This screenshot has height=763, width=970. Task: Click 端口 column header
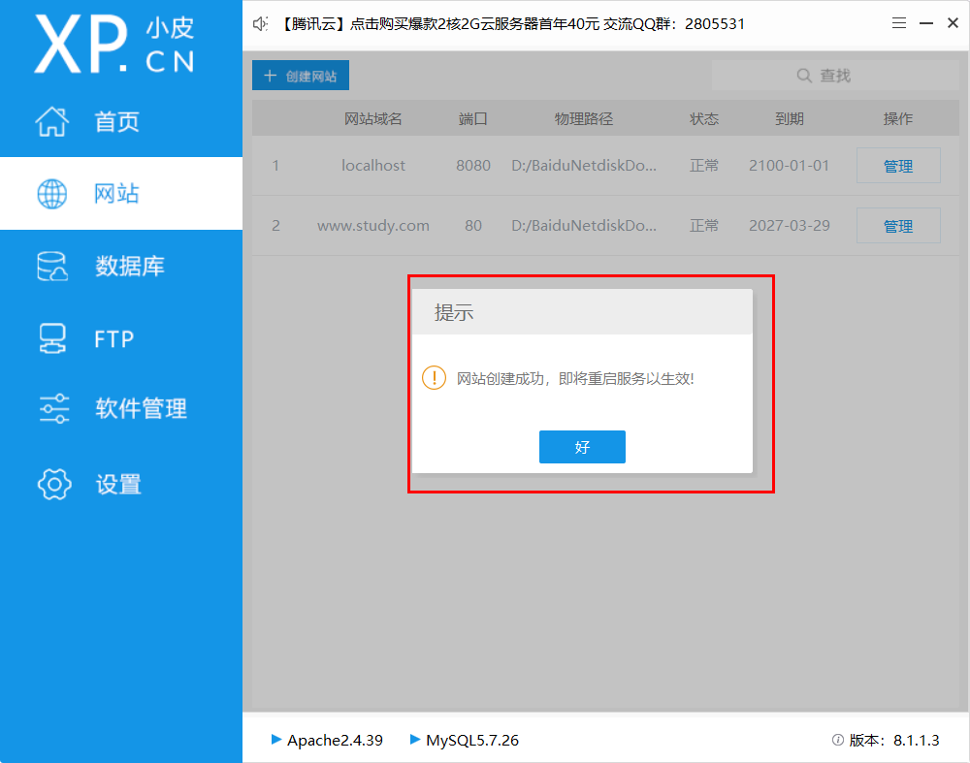[x=473, y=118]
